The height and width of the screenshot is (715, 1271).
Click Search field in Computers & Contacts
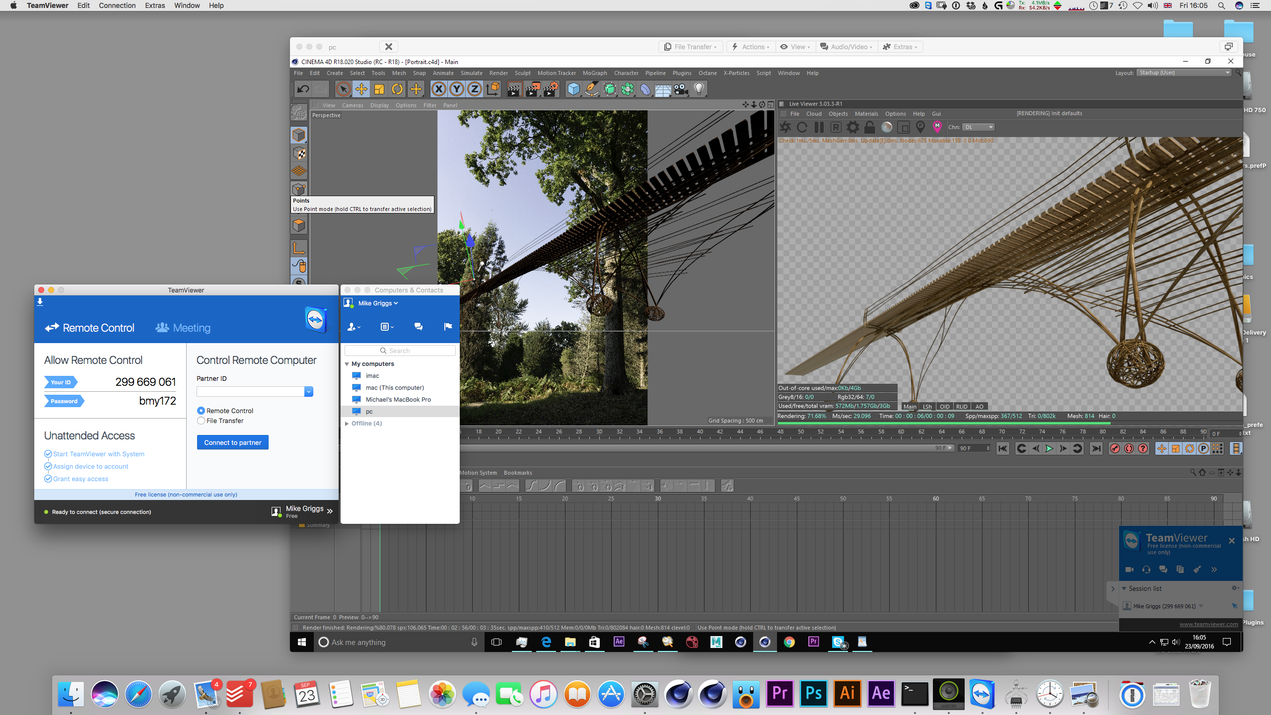[x=400, y=351]
